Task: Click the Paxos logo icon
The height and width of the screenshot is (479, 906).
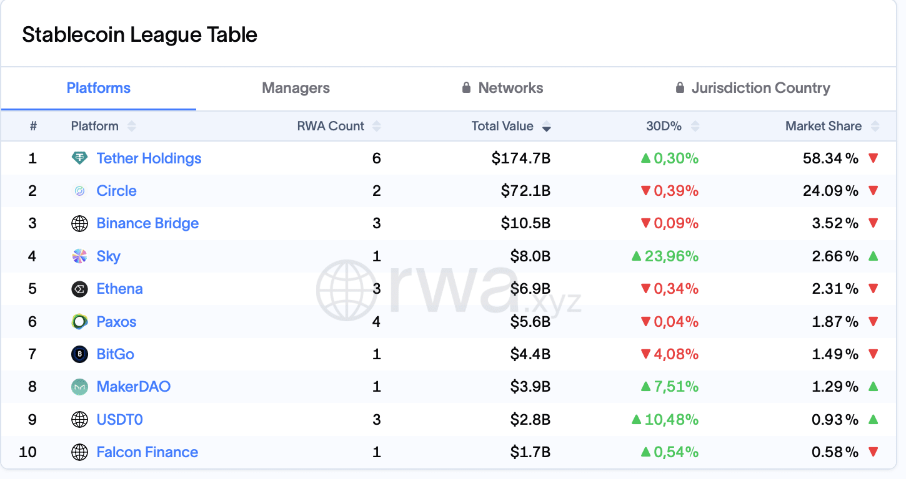Action: (79, 322)
